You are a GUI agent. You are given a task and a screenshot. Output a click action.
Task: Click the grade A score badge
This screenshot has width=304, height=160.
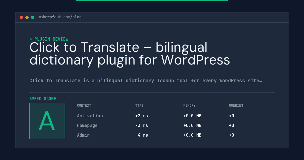click(47, 121)
